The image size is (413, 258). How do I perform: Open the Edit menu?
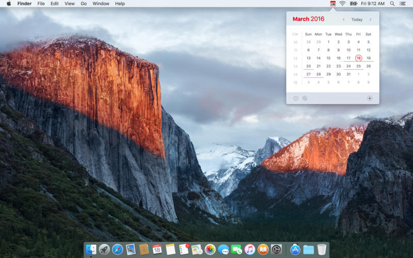coord(55,4)
